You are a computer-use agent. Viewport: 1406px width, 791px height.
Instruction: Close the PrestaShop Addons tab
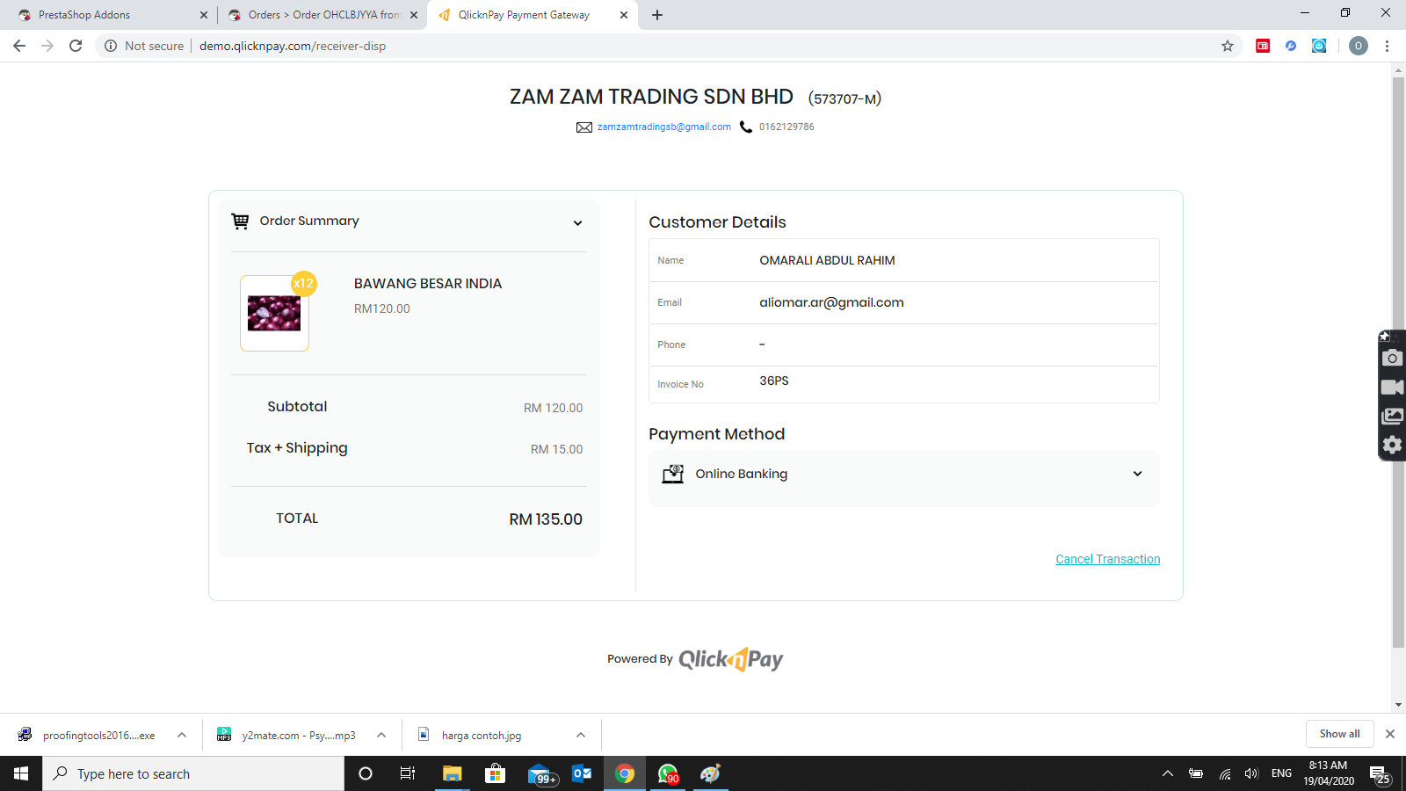(x=204, y=15)
